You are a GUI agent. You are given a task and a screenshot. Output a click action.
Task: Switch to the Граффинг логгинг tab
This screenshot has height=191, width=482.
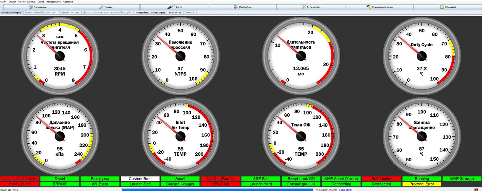(x=69, y=13)
